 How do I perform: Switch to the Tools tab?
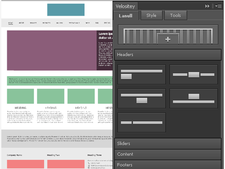point(176,15)
